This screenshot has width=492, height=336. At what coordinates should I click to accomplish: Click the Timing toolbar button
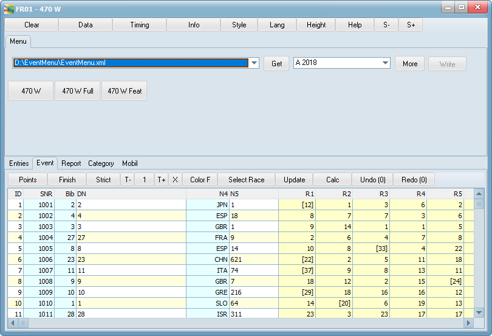[x=139, y=25]
